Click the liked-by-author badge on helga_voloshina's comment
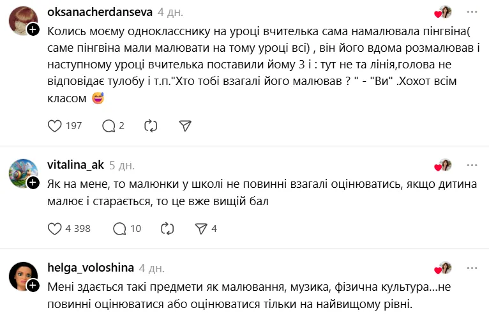 [x=443, y=268]
